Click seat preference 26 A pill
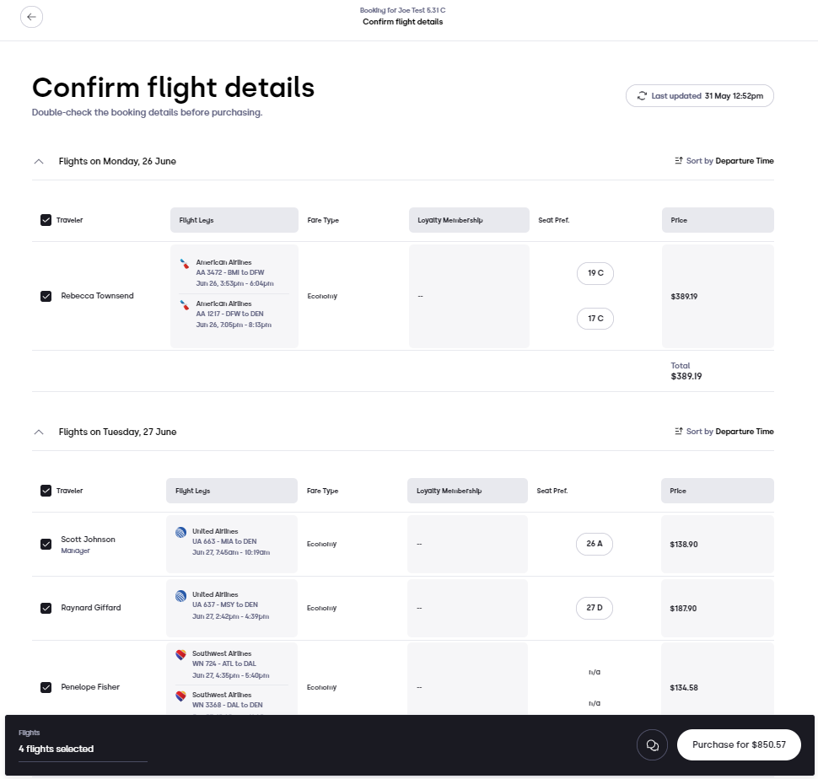Screen dimensions: 818x779 click(595, 544)
